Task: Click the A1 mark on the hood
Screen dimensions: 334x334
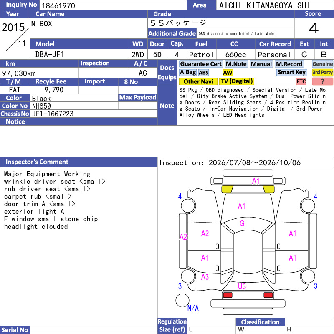Action: coord(242,206)
